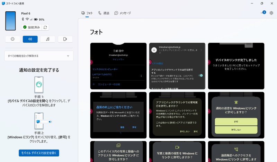This screenshot has width=277, height=162.
Task: Open the settings gear
Action: tap(271, 13)
